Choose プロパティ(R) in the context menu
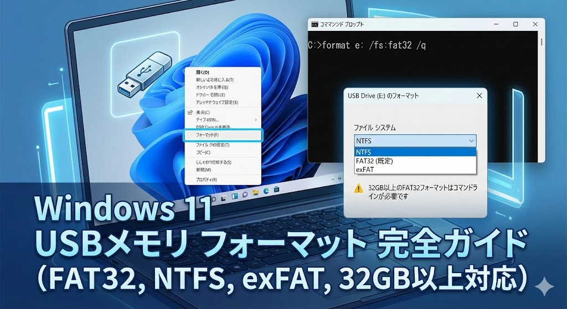 coord(207,180)
